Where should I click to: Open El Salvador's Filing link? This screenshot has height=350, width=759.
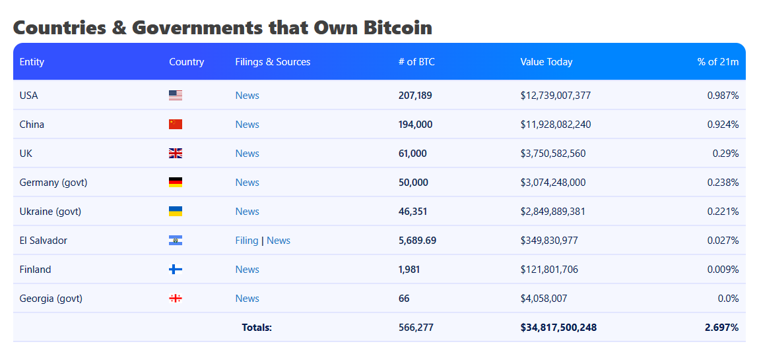point(247,241)
